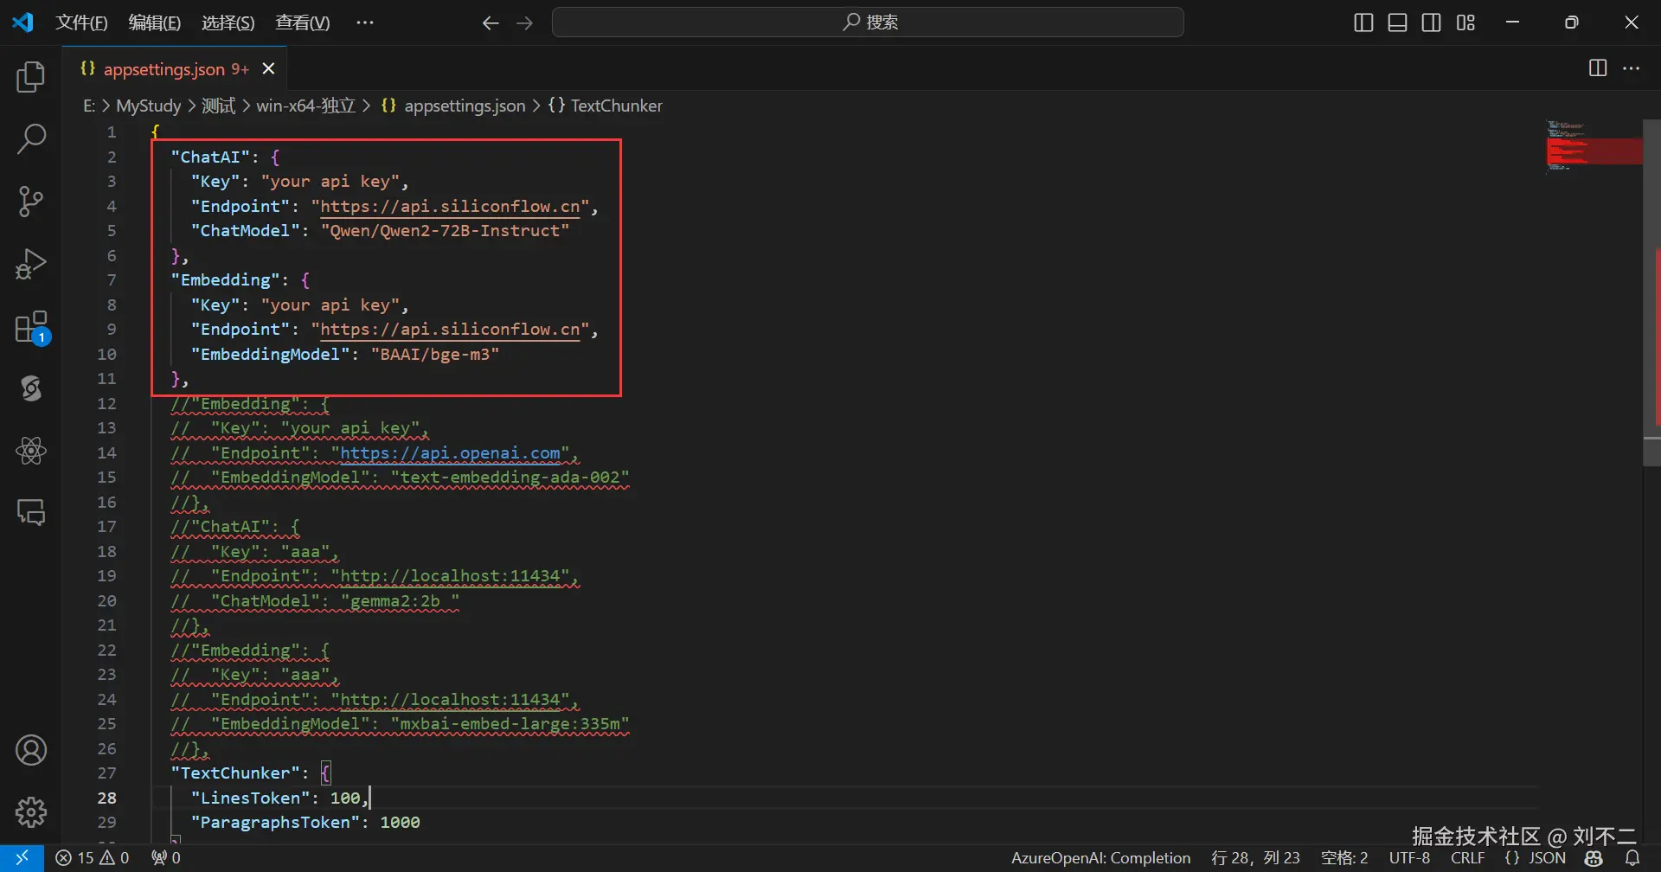
Task: Follow the api.openai.com link
Action: tap(451, 453)
